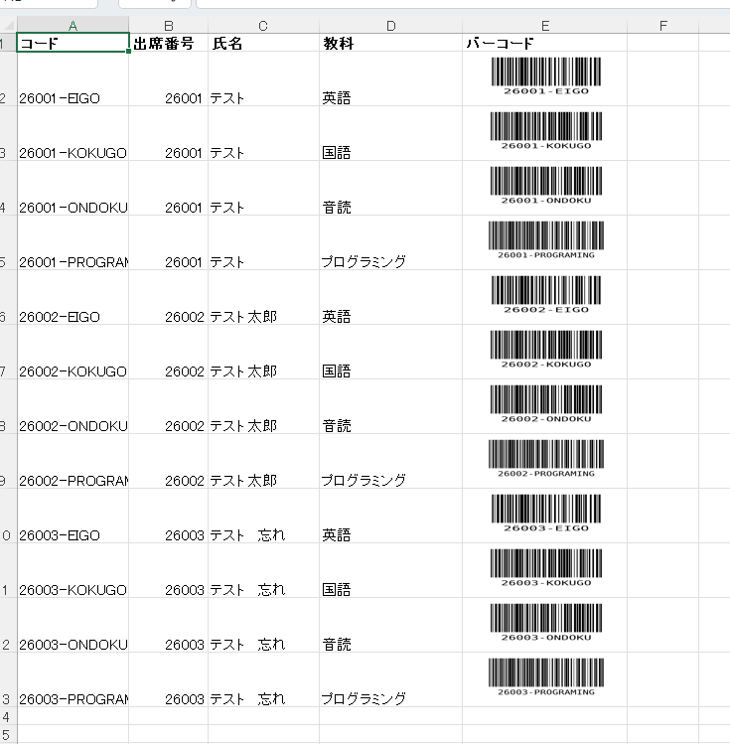730x744 pixels.
Task: Select column F header
Action: (663, 25)
